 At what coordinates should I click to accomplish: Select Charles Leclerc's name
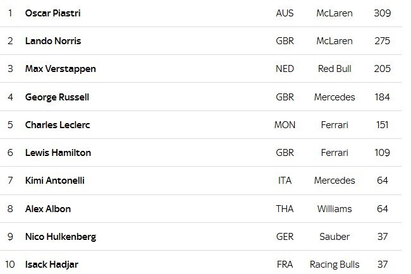point(58,125)
